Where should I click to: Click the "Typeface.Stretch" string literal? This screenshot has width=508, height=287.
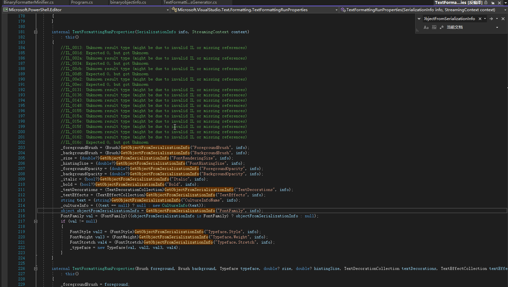236,242
